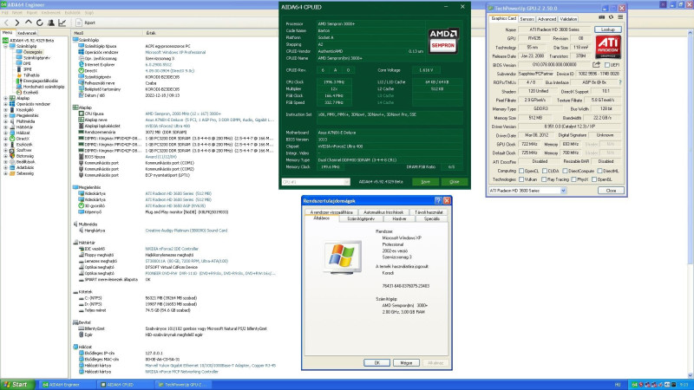Viewport: 694px width, 390px height.
Task: Click the Bus Interface question mark in GPU-Z
Action: 619,82
